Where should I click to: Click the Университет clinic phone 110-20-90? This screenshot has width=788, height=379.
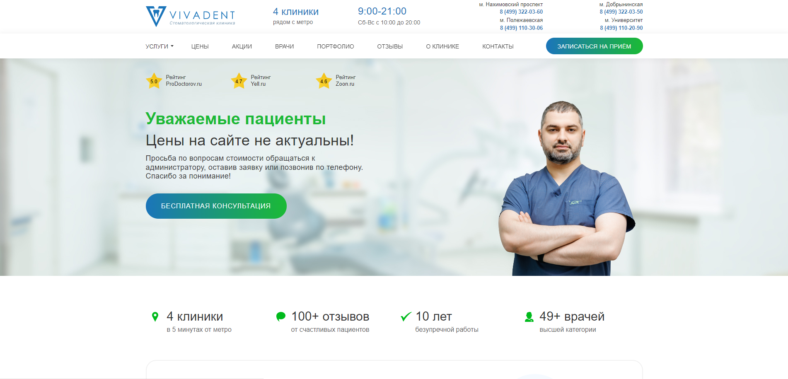point(621,28)
